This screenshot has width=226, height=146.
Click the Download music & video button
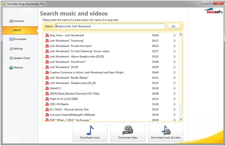point(166,132)
